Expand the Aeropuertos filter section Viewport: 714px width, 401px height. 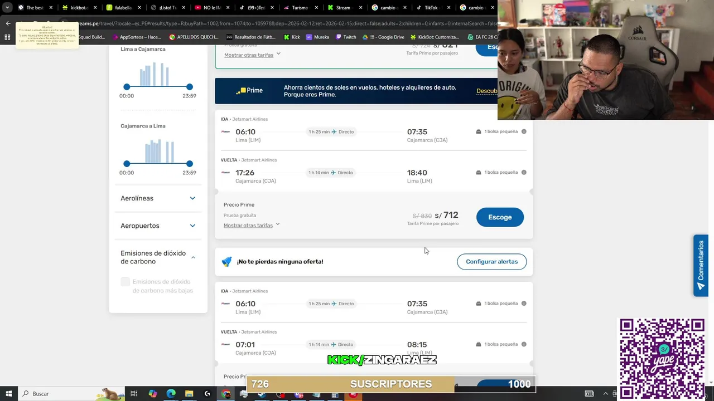coord(158,226)
